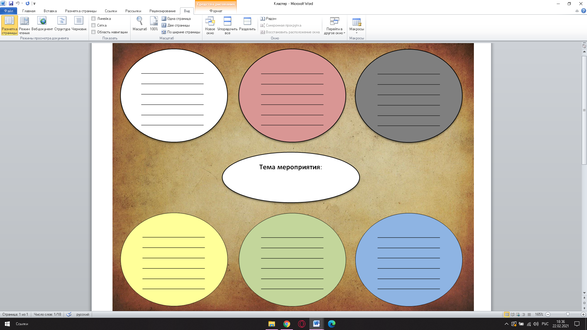This screenshot has width=587, height=330.
Task: Toggle the Сетка gridlines checkbox
Action: pyautogui.click(x=94, y=25)
